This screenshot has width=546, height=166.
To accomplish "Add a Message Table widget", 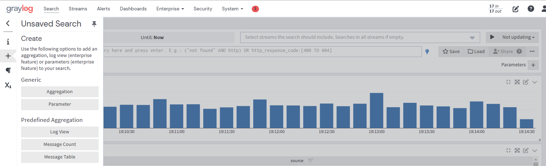I will tap(60, 157).
